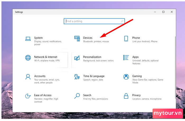Maximize the Settings window
Image resolution: width=185 pixels, height=121 pixels.
[x=163, y=12]
